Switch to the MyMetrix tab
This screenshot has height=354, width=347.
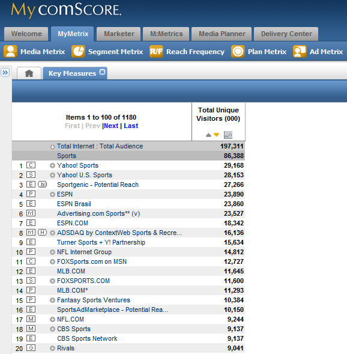(73, 34)
